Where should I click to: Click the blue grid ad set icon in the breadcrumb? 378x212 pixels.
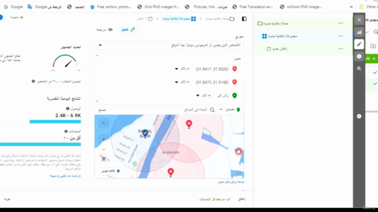click(x=193, y=19)
